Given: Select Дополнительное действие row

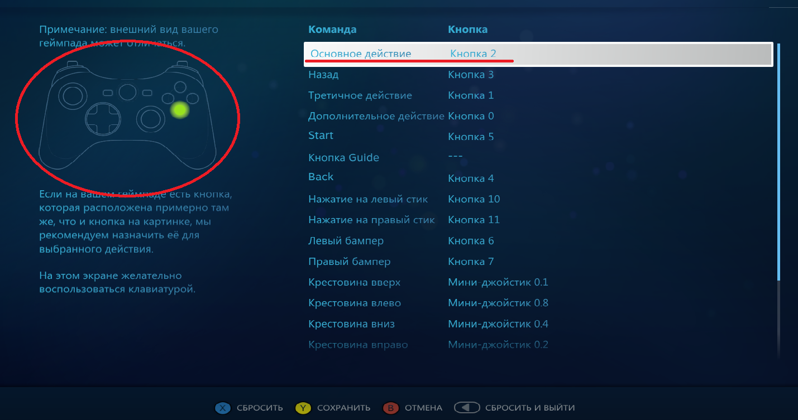Looking at the screenshot, I should (x=538, y=116).
